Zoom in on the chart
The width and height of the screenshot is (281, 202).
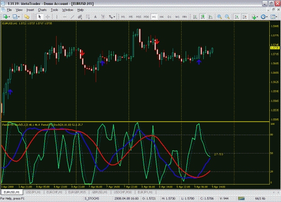pos(219,17)
